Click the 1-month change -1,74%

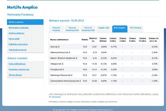113,75
